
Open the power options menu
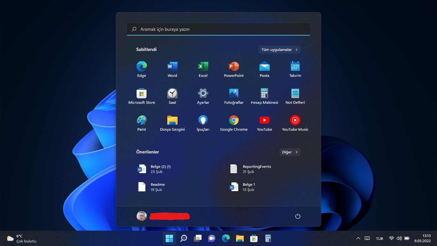pos(298,216)
